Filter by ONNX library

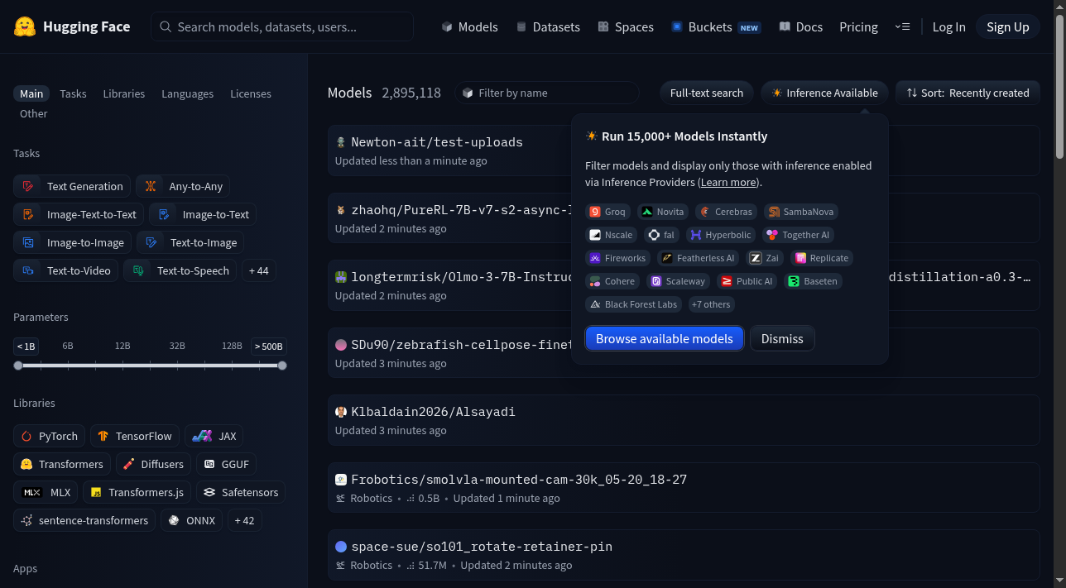point(191,520)
